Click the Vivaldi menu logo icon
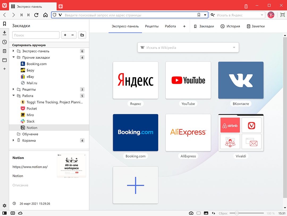Screen dimensions: 287x216 coord(5,6)
